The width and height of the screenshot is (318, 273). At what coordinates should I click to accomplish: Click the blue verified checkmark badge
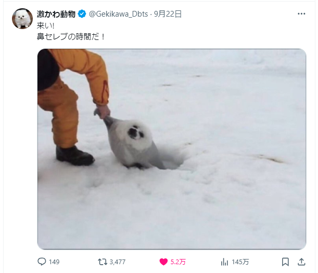click(x=82, y=14)
